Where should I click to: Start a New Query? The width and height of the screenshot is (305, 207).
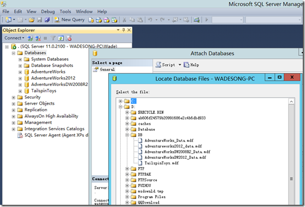click(x=69, y=20)
